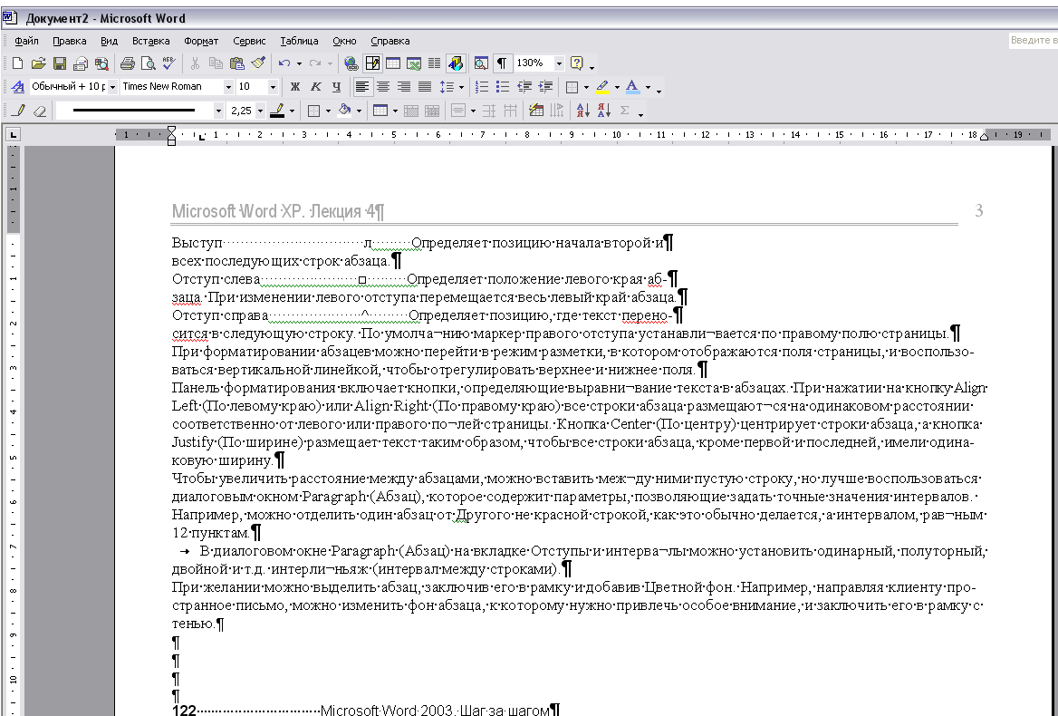Image resolution: width=1058 pixels, height=716 pixels.
Task: Open the Таблица menu
Action: point(299,41)
